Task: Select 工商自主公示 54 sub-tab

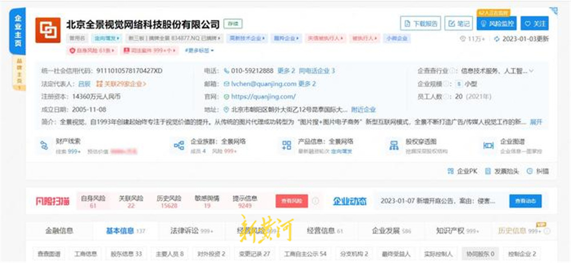Action: (305, 253)
